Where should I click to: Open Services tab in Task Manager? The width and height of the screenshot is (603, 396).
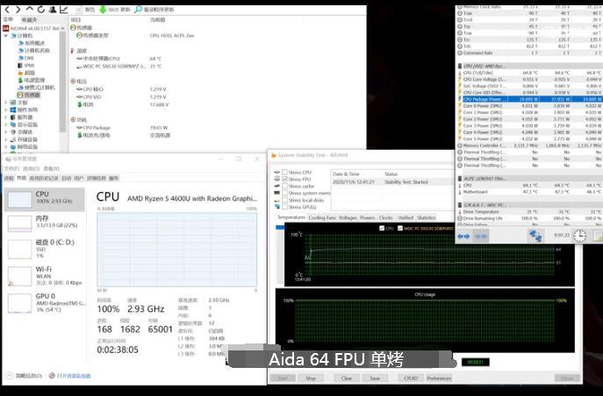114,178
